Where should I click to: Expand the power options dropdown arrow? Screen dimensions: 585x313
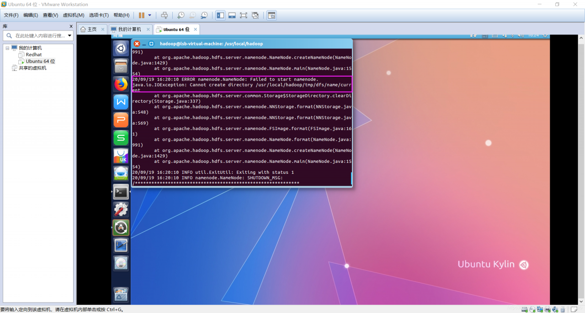[x=149, y=15]
